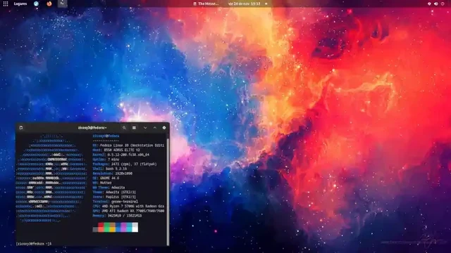Click the terminal prompt line at the bottom
Image resolution: width=451 pixels, height=253 pixels.
click(x=34, y=244)
